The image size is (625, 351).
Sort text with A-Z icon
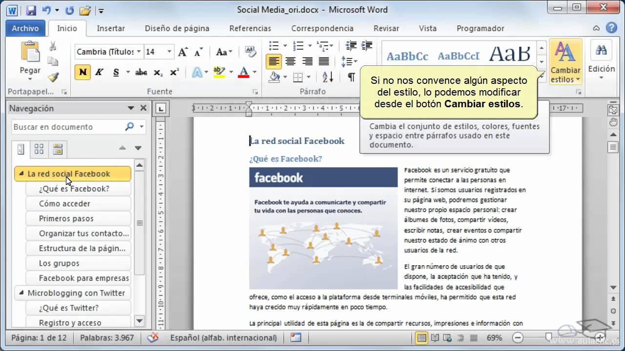click(328, 77)
